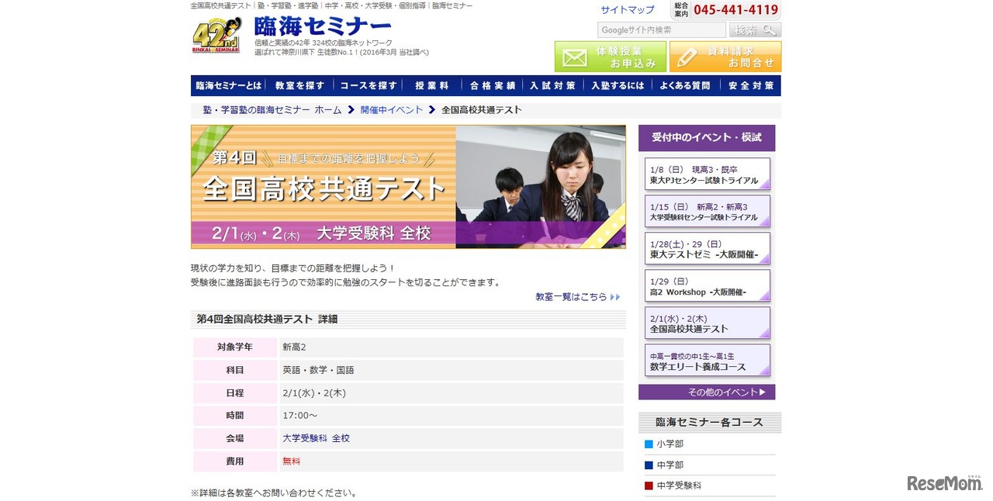Click the 臨海セミナー site title logo
The image size is (993, 501).
323,26
